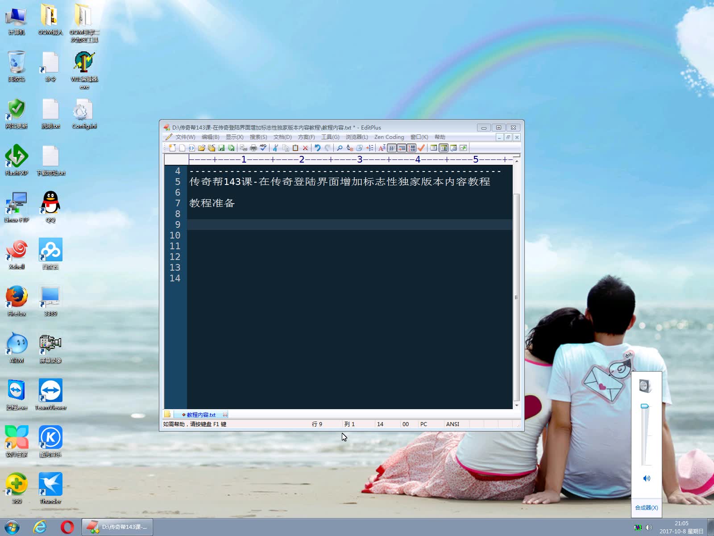Screen dimensions: 714x536
Task: Click the yellow folder icon beside document tabs
Action: coord(167,414)
